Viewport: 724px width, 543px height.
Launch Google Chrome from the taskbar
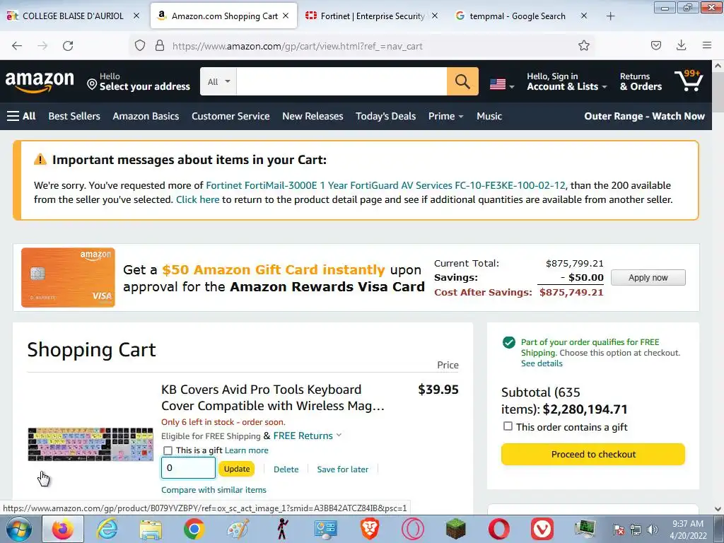point(194,529)
